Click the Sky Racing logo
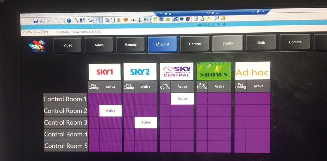The image size is (327, 161). point(37,46)
